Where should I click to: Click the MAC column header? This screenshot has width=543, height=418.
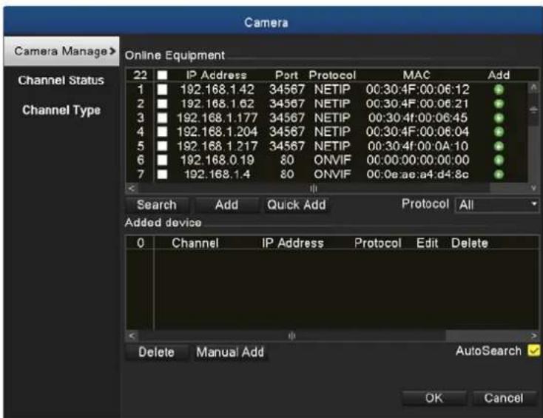416,75
